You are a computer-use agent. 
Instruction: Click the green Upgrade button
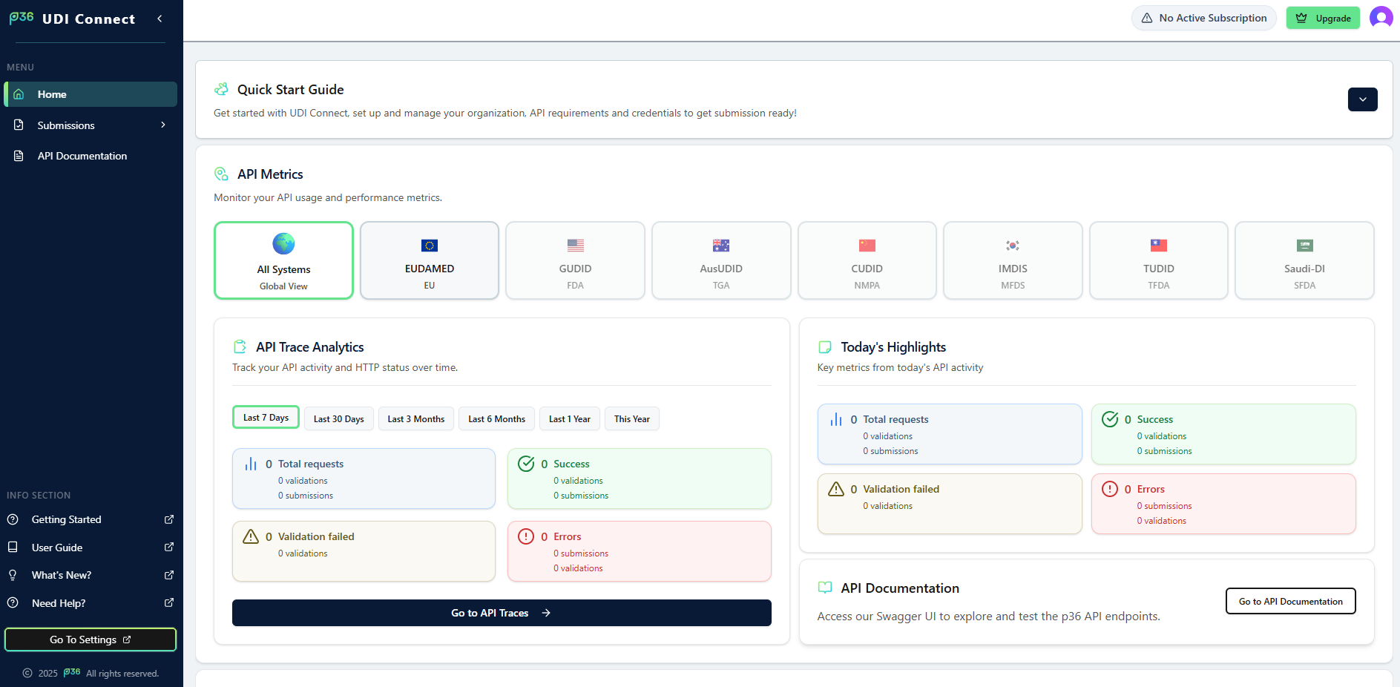click(x=1323, y=17)
